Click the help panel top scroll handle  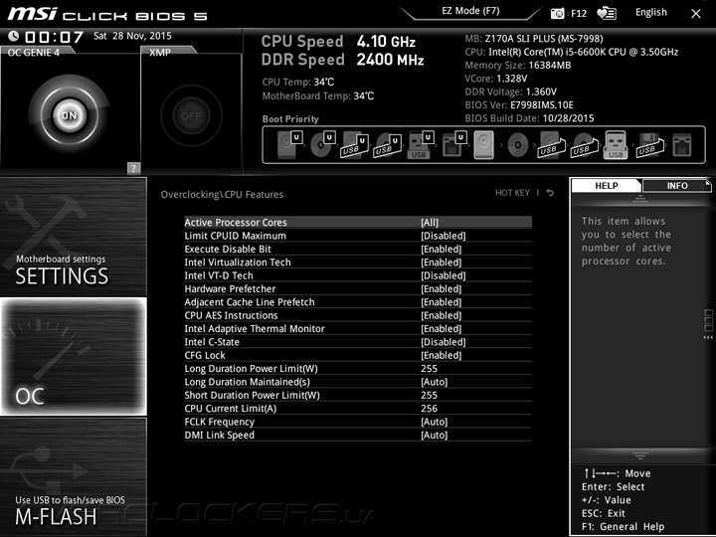[x=640, y=198]
